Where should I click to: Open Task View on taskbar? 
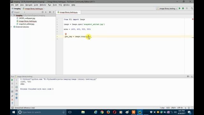pos(70,112)
